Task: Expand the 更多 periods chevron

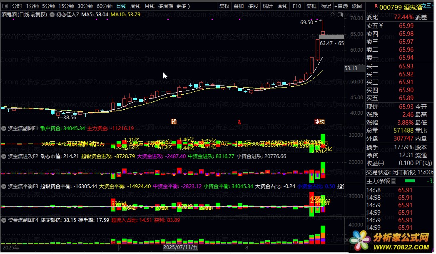Action: click(189, 6)
